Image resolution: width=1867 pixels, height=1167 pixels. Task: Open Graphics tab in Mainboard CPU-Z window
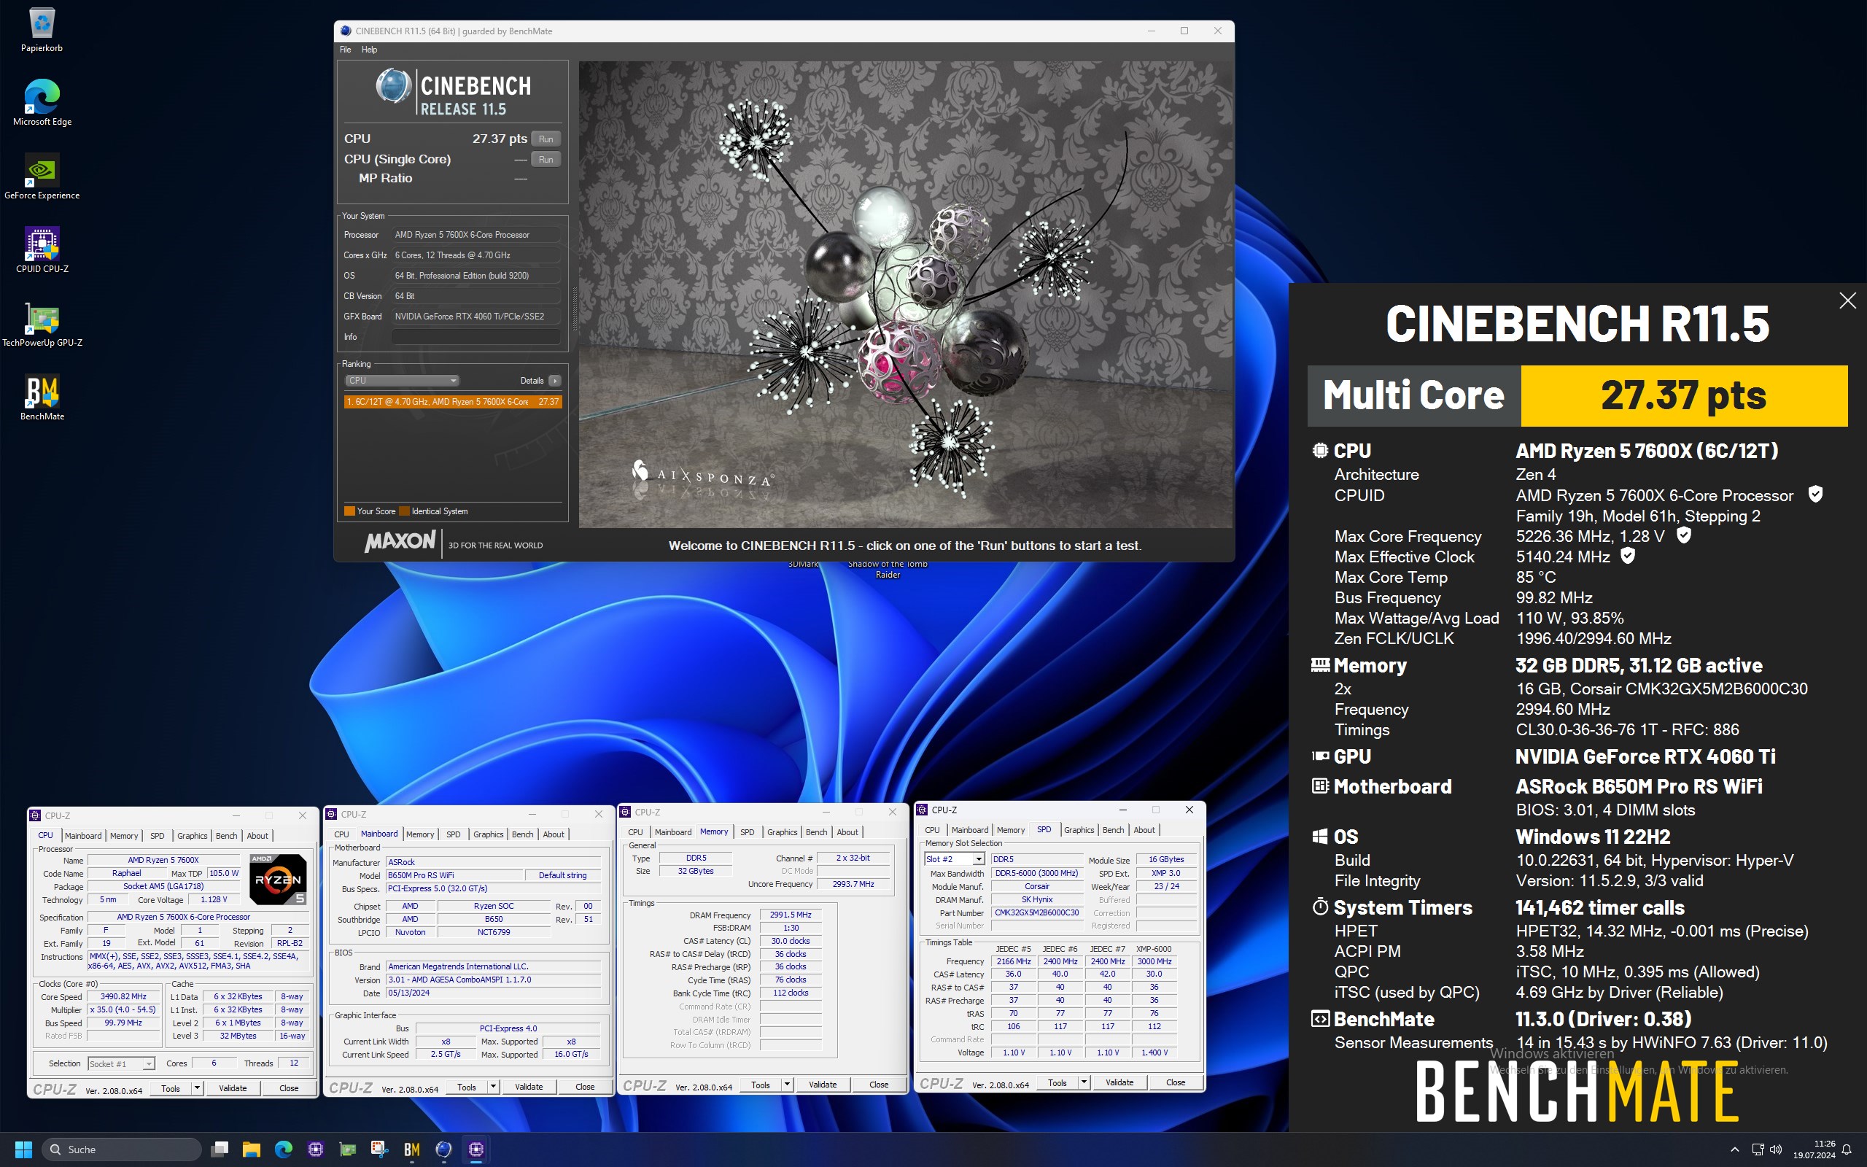click(488, 834)
